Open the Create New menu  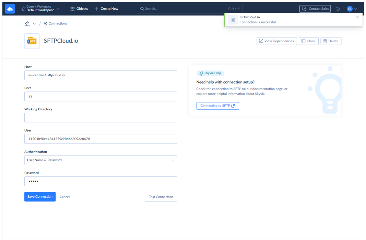click(x=106, y=9)
